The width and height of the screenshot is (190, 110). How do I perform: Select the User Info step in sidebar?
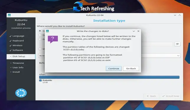click(18, 68)
